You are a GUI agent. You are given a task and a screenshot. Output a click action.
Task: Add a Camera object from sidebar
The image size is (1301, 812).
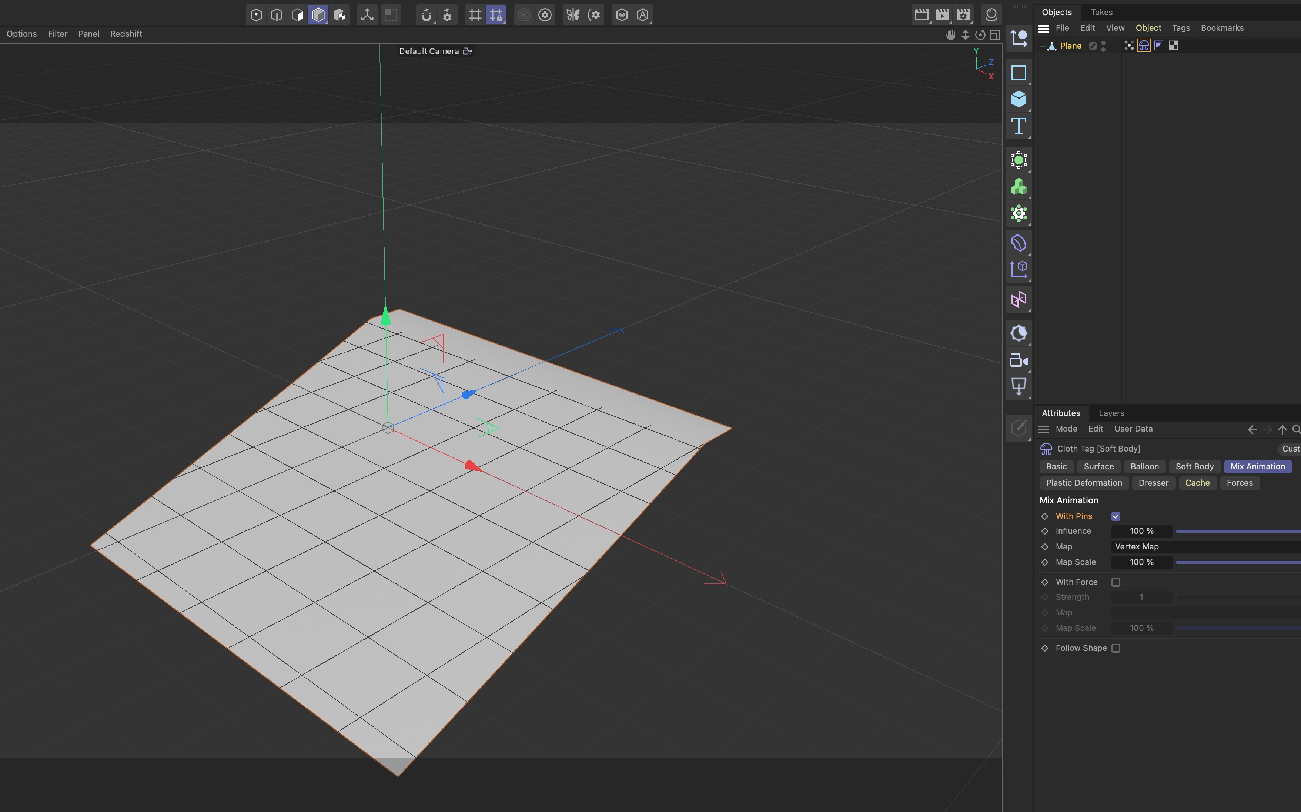point(1018,360)
